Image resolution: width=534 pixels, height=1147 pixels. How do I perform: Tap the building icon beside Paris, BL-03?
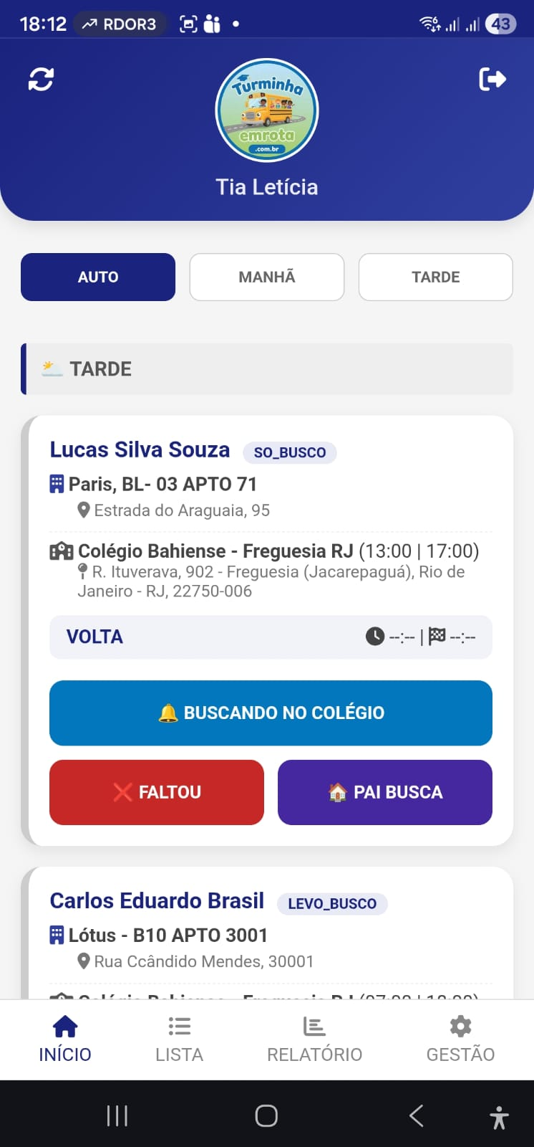(57, 484)
